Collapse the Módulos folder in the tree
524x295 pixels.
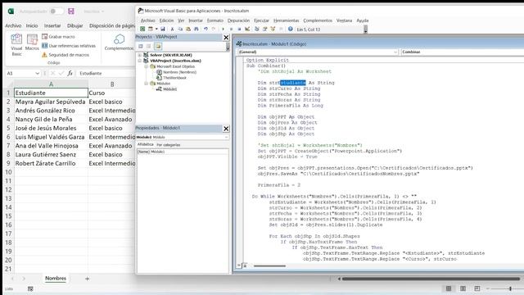pyautogui.click(x=146, y=84)
